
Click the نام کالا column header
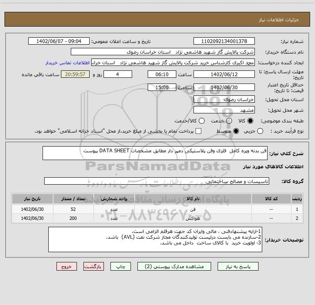[x=193, y=199]
